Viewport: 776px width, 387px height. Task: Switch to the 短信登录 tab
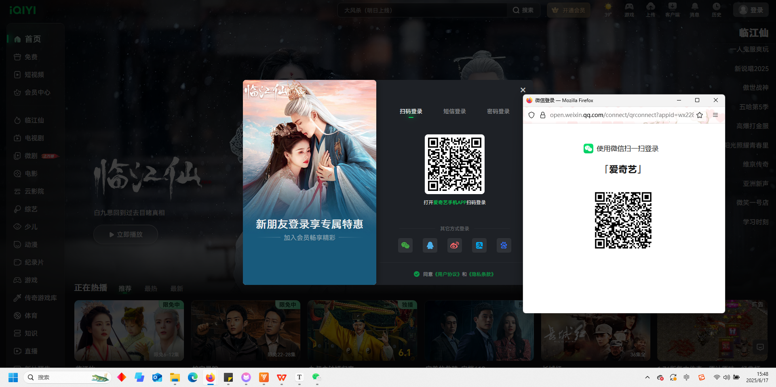pyautogui.click(x=455, y=111)
